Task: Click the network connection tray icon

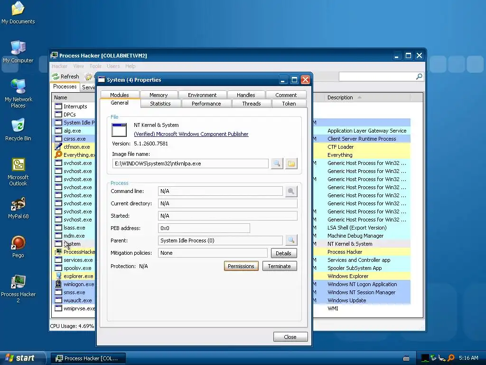Action: 442,358
